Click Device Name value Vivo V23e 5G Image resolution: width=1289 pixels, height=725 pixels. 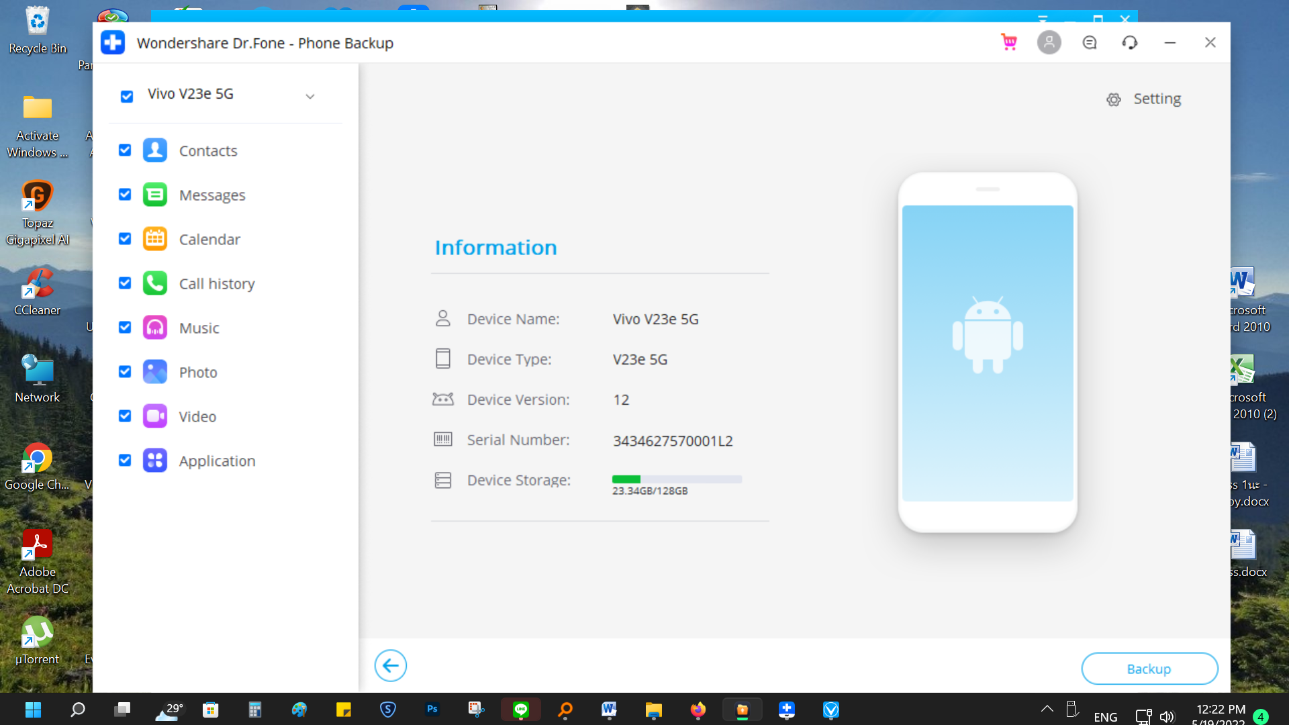(655, 320)
